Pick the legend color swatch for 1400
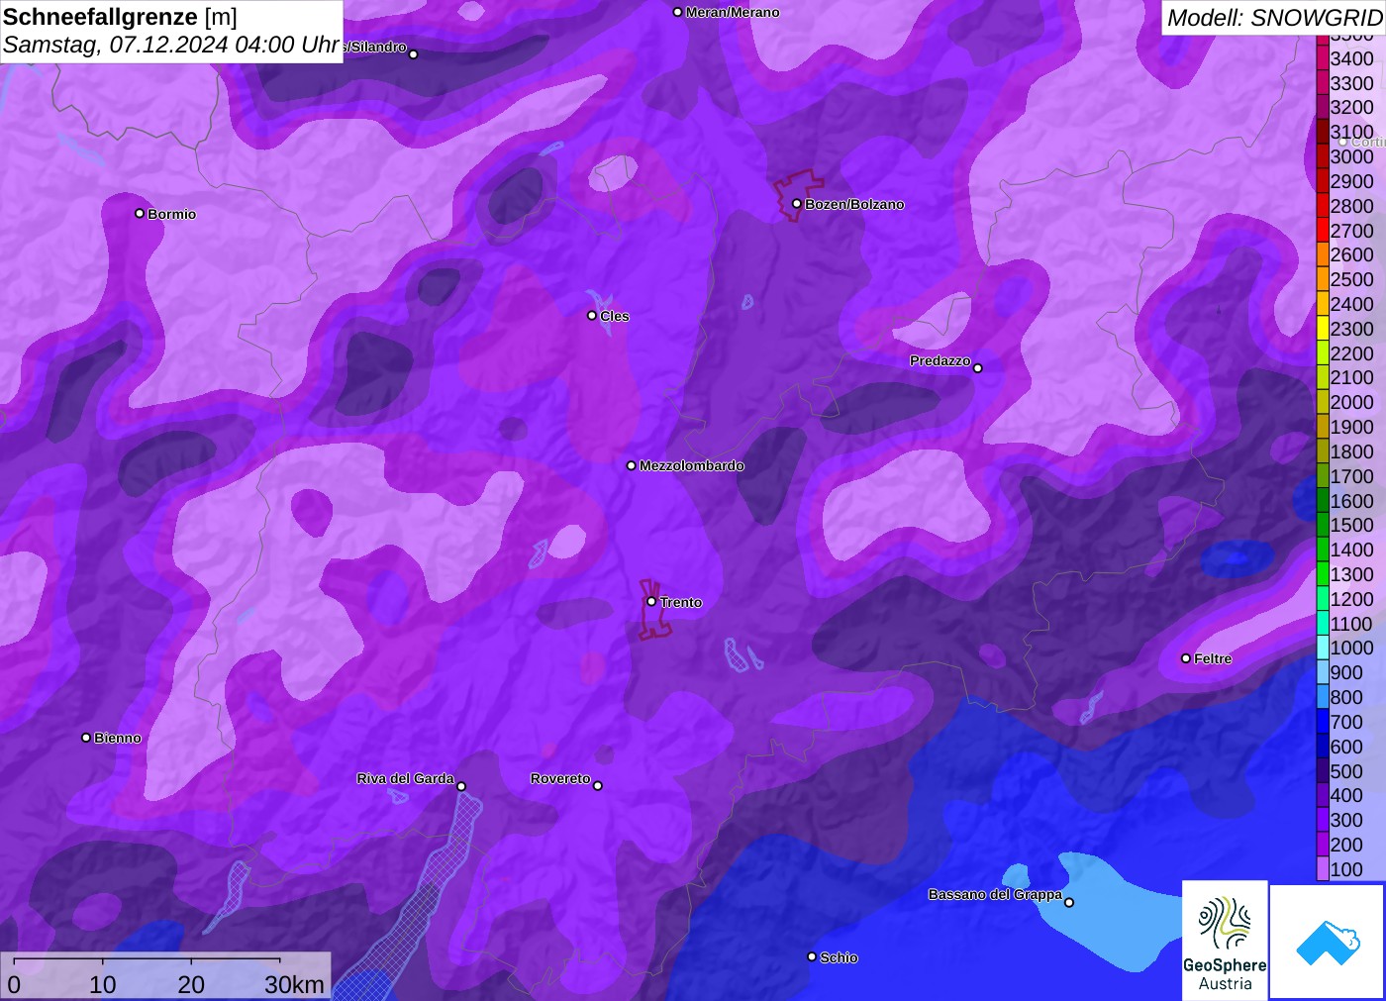Image resolution: width=1386 pixels, height=1001 pixels. pos(1323,550)
